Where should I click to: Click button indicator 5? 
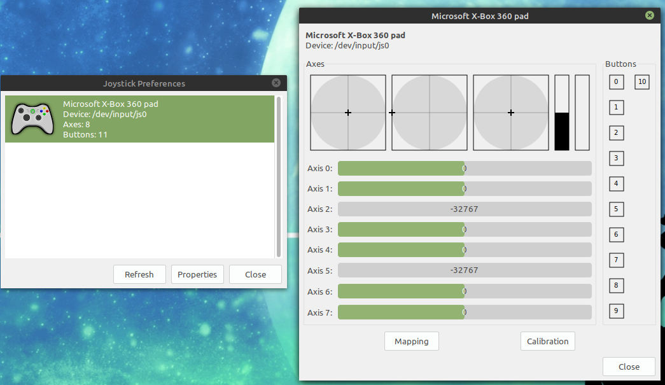[616, 209]
